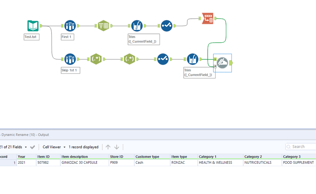The image size is (316, 194).
Task: Click the Dynamic Rename R input anchor
Action: point(215,66)
